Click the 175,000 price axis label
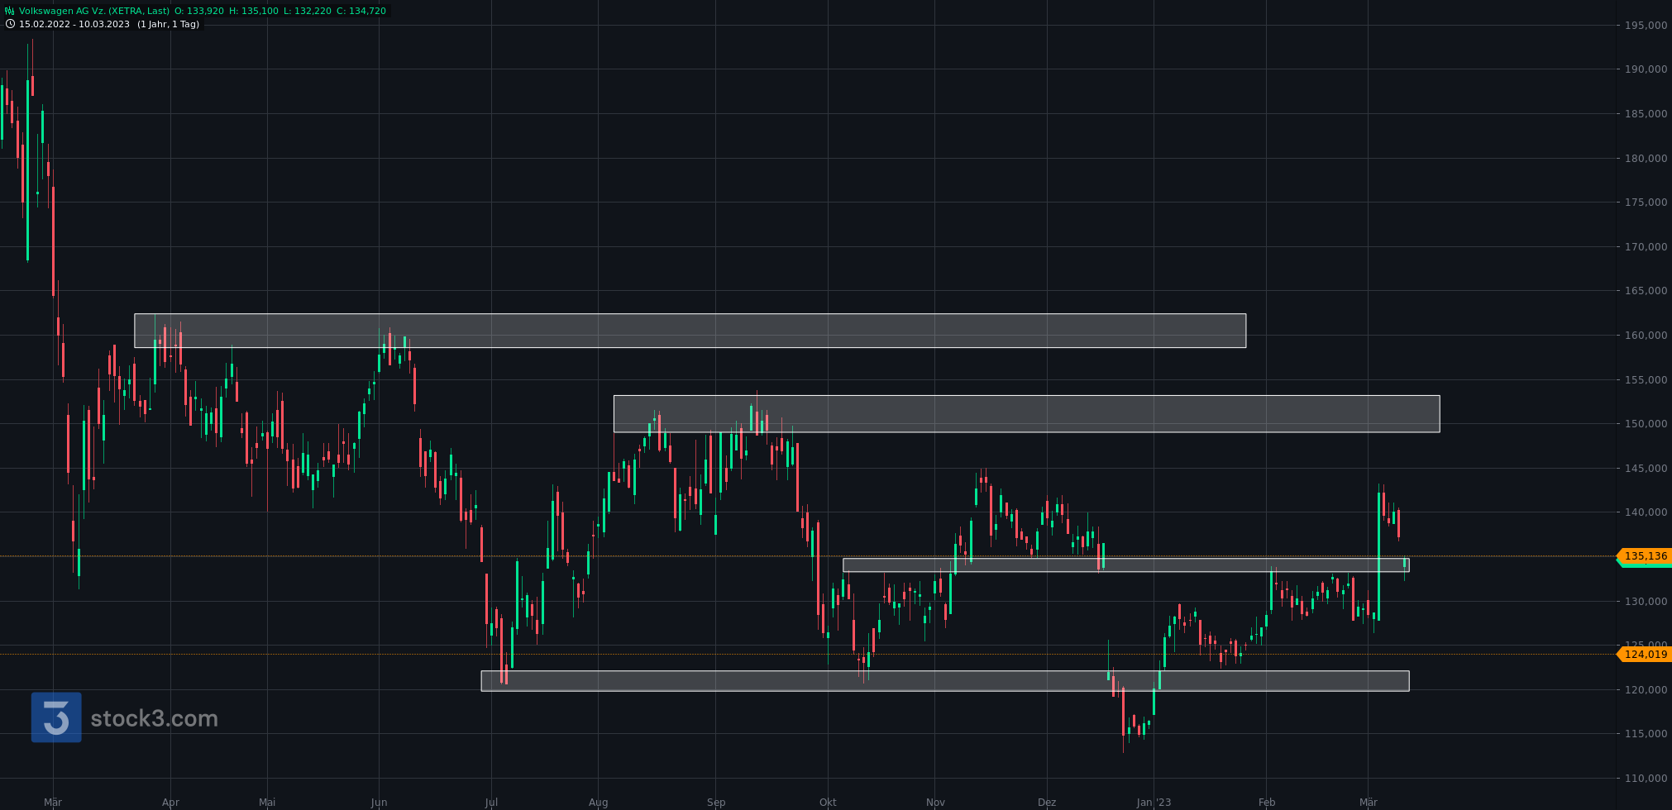Screen dimensions: 1672x810 tap(1646, 202)
